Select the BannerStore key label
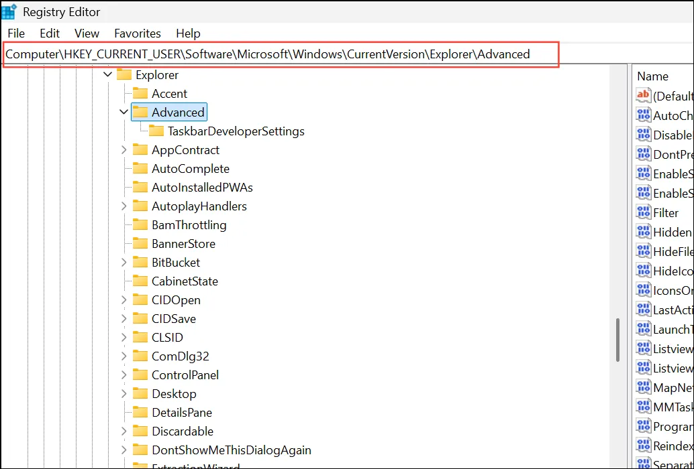Image resolution: width=694 pixels, height=469 pixels. coord(183,244)
